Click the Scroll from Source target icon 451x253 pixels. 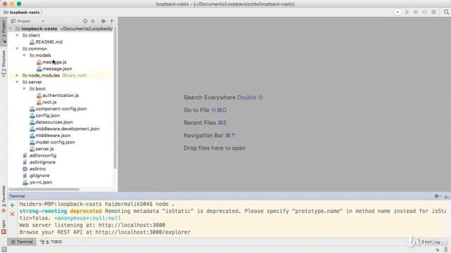pos(85,21)
